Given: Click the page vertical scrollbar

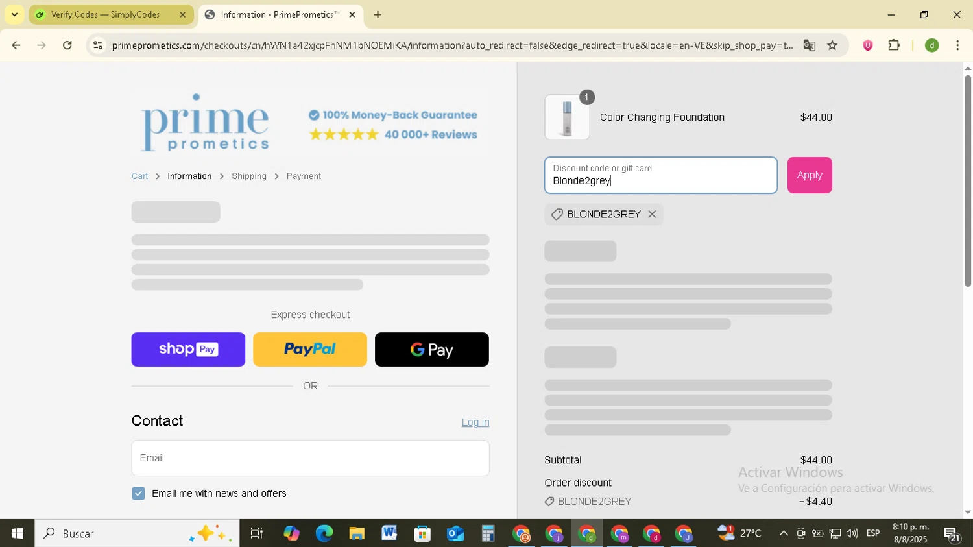Looking at the screenshot, I should (968, 181).
